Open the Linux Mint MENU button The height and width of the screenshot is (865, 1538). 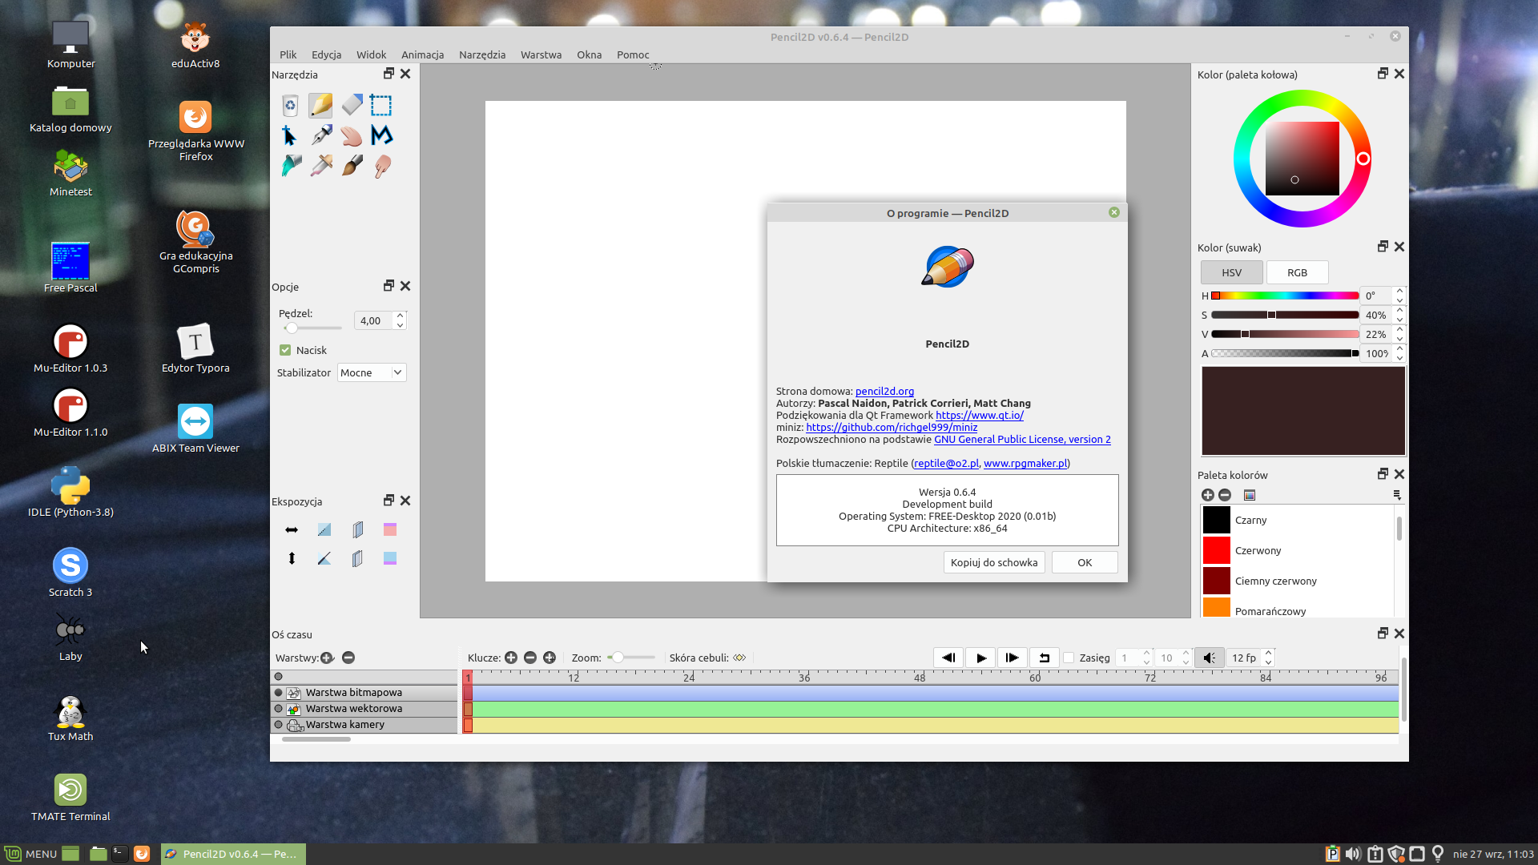(x=31, y=854)
